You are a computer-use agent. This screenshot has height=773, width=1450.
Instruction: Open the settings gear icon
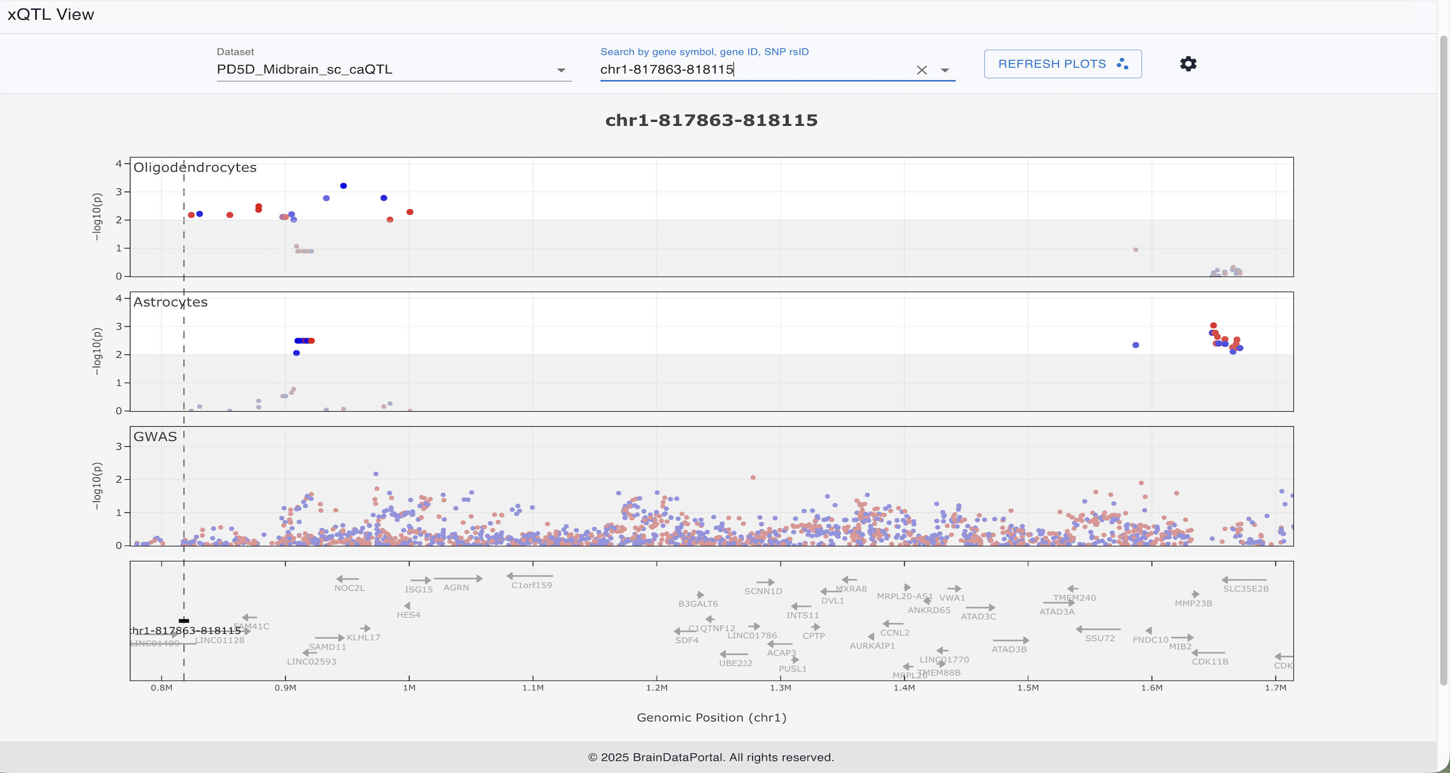1188,64
